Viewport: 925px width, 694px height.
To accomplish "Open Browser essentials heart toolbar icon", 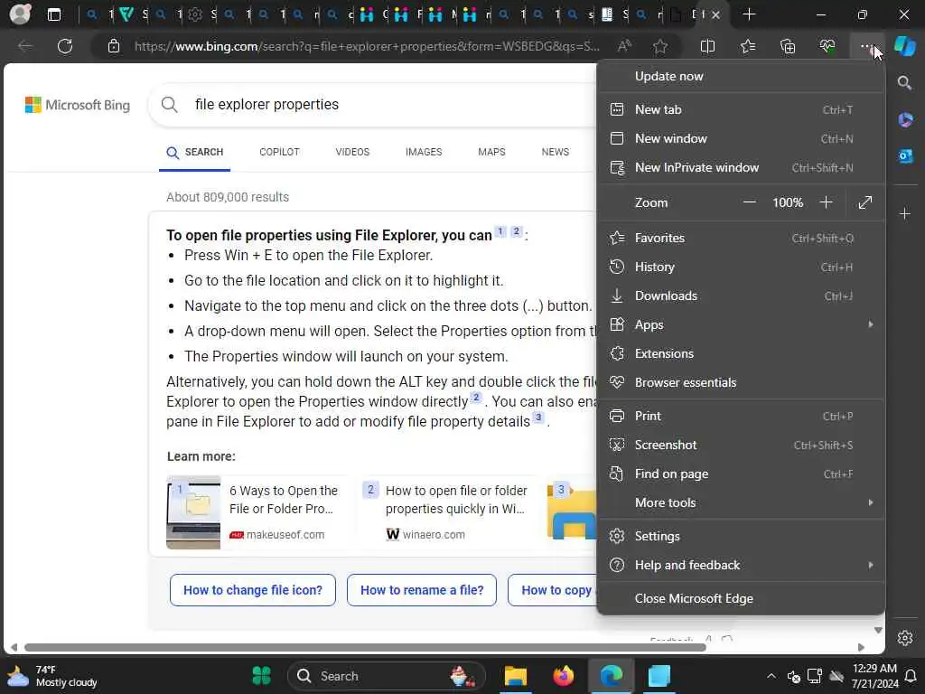I will [x=827, y=46].
